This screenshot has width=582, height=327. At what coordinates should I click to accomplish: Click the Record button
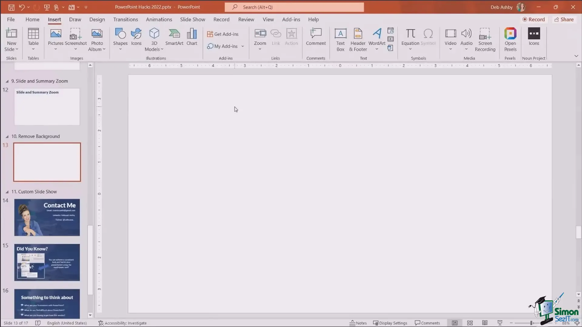click(534, 19)
